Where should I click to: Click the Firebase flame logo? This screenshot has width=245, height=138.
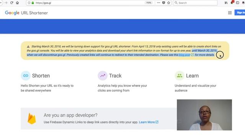click(x=32, y=118)
